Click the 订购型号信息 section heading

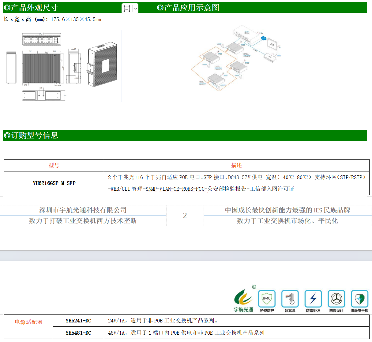point(31,135)
